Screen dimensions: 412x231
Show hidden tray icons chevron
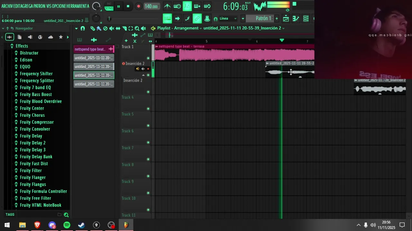click(x=358, y=225)
